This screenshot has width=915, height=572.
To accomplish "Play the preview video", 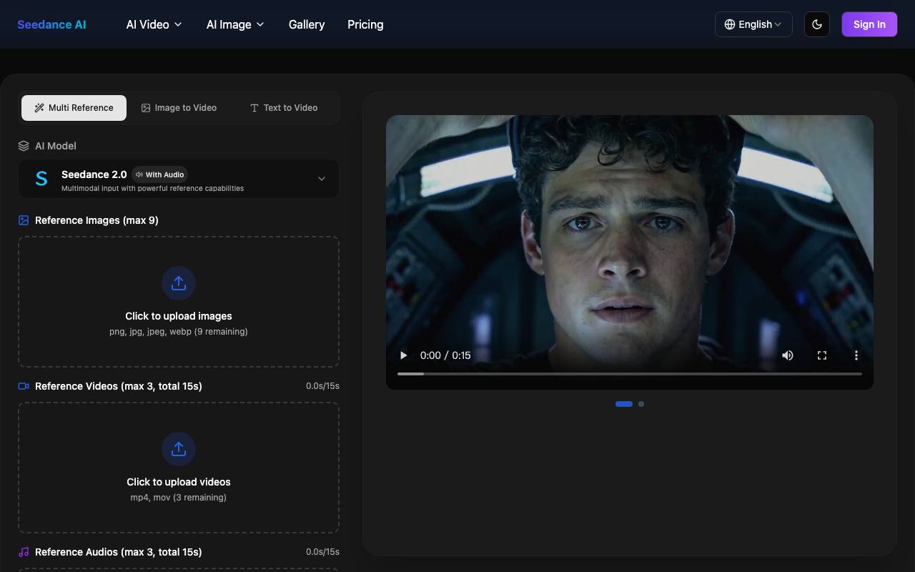I will point(403,355).
